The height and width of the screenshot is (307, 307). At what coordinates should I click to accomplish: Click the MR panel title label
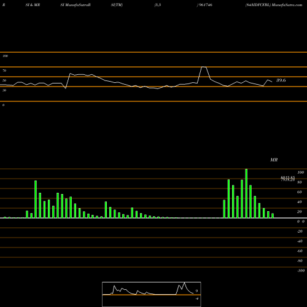tap(274, 160)
